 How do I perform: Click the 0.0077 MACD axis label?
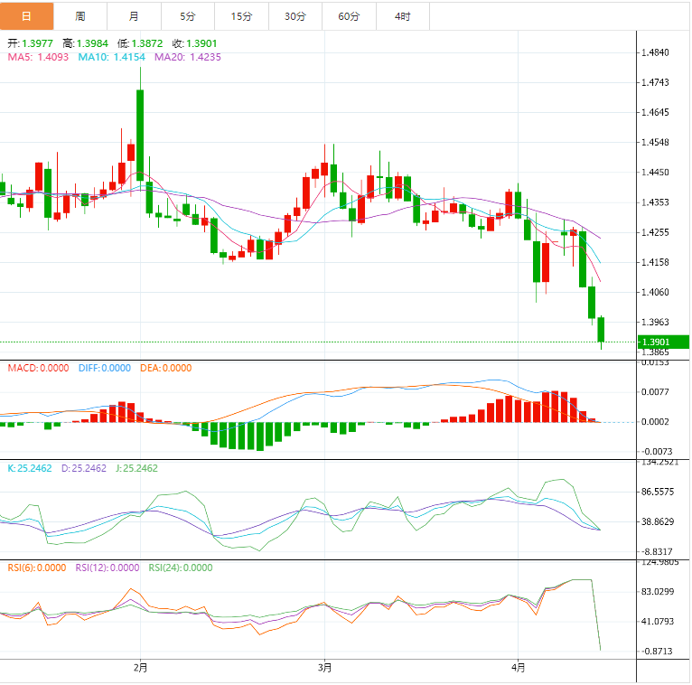coord(655,392)
